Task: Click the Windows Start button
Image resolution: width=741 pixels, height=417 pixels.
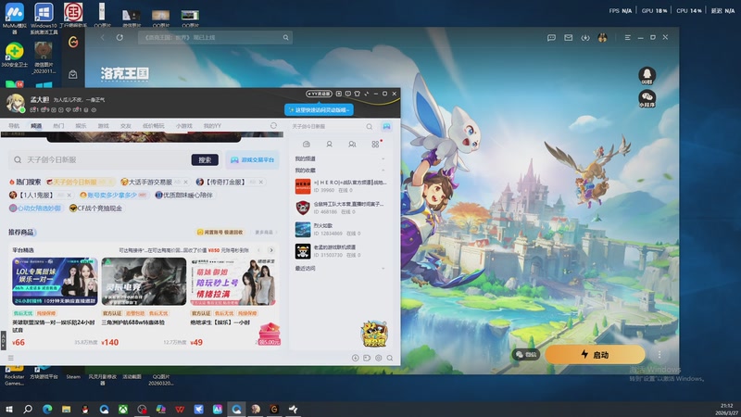Action: click(x=9, y=409)
